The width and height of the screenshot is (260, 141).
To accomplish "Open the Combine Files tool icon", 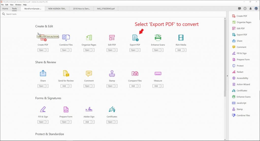I will [x=66, y=38].
